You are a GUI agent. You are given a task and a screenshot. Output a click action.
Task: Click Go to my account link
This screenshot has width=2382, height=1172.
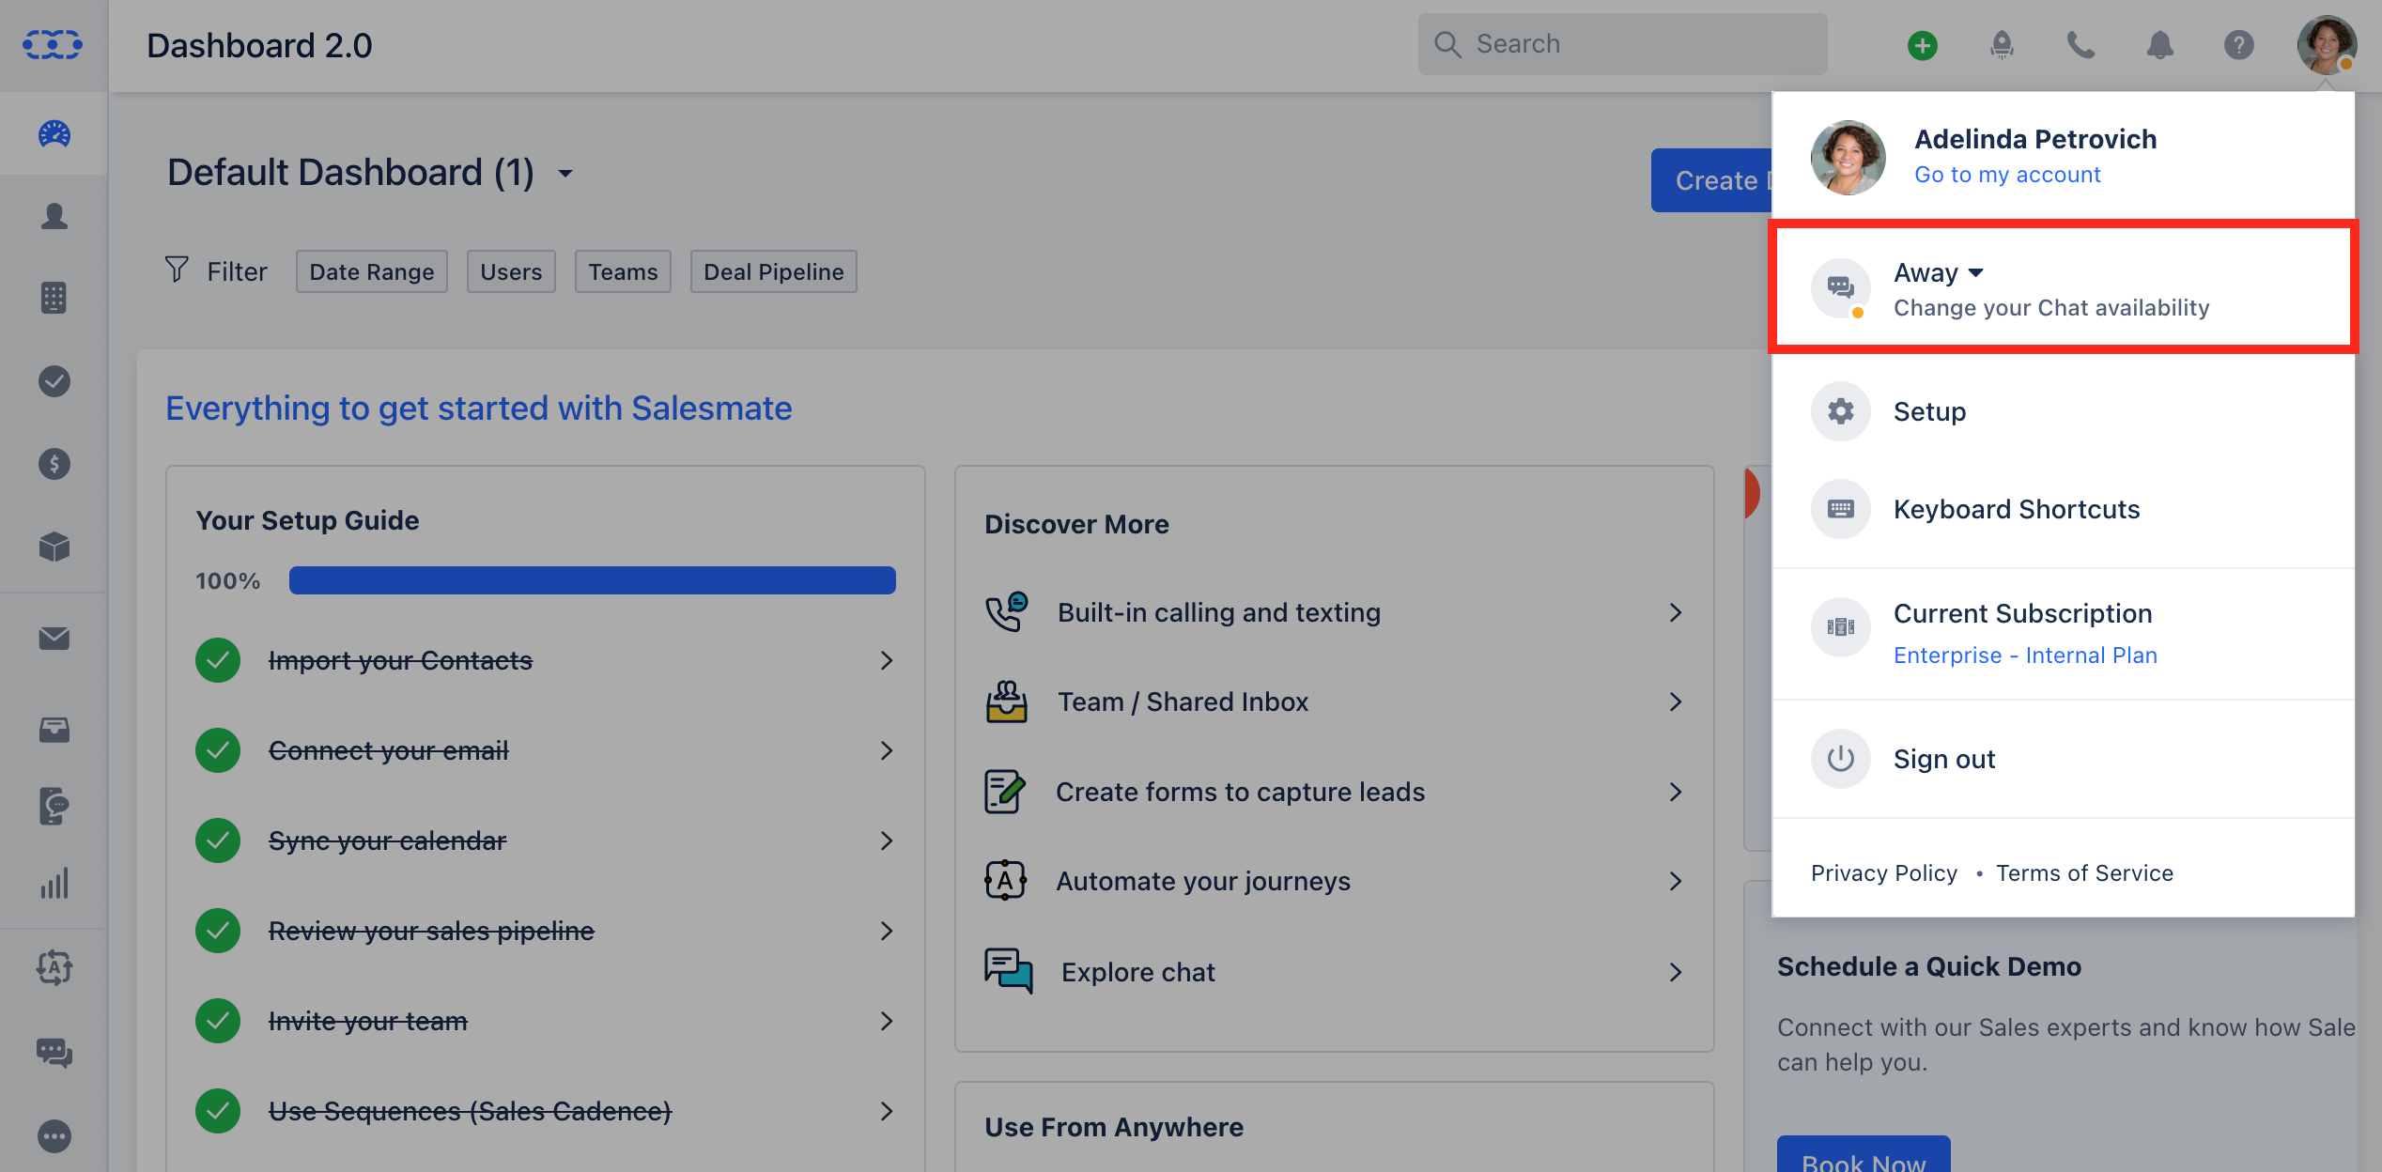(2007, 175)
